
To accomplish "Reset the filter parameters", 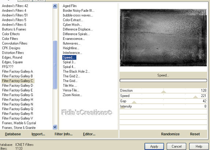I will (x=195, y=134).
